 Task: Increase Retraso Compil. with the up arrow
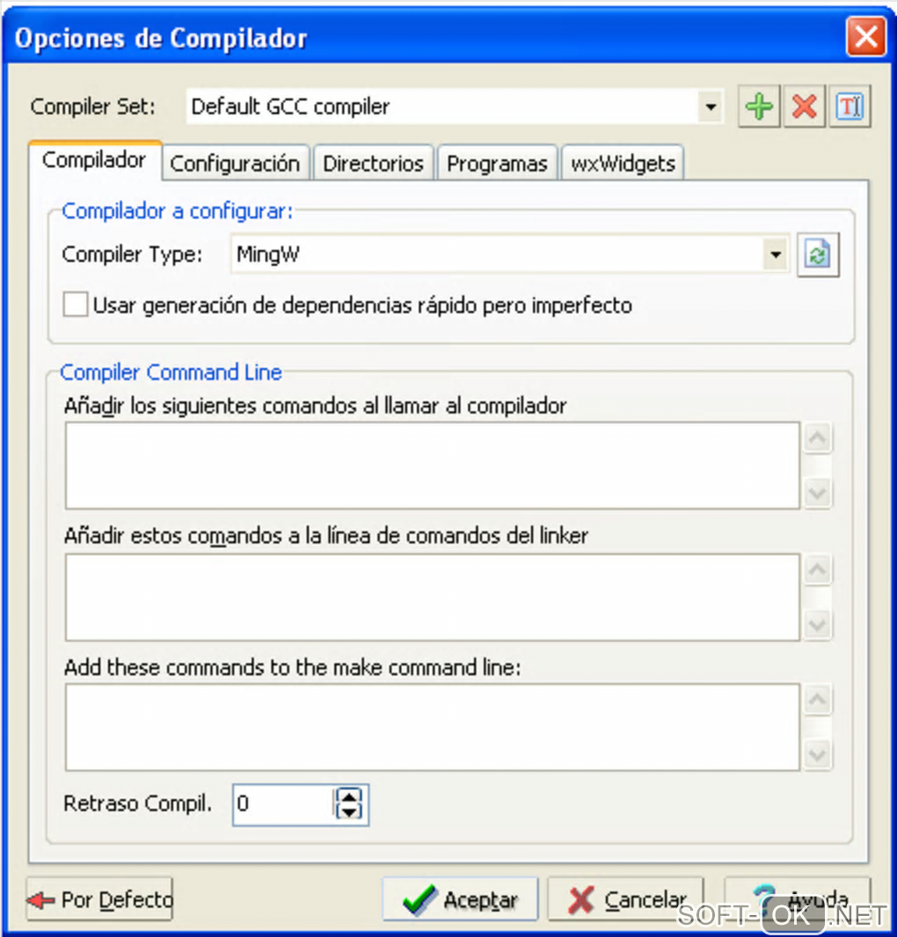349,796
